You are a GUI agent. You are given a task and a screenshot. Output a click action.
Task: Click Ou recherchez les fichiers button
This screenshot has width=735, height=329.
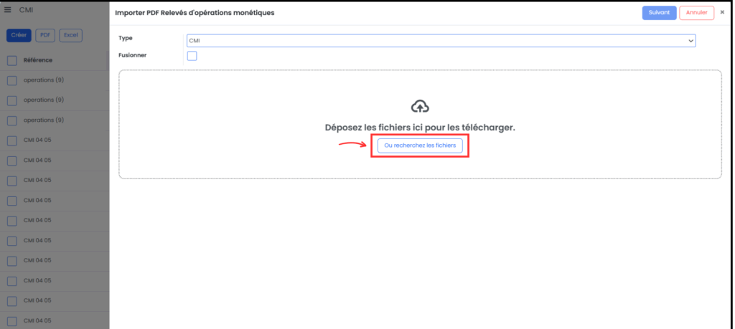click(420, 146)
